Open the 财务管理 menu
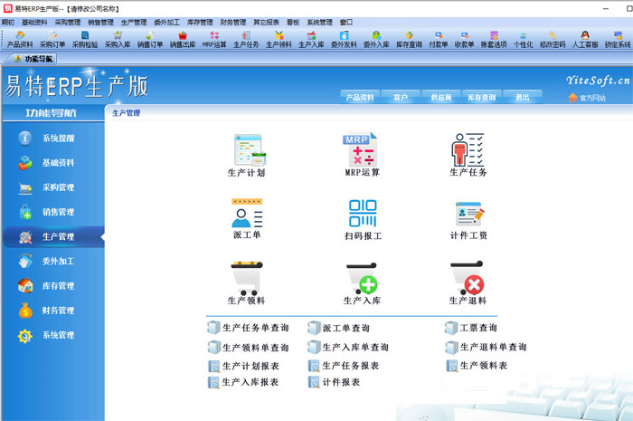Viewport: 633px width, 421px height. click(x=232, y=22)
